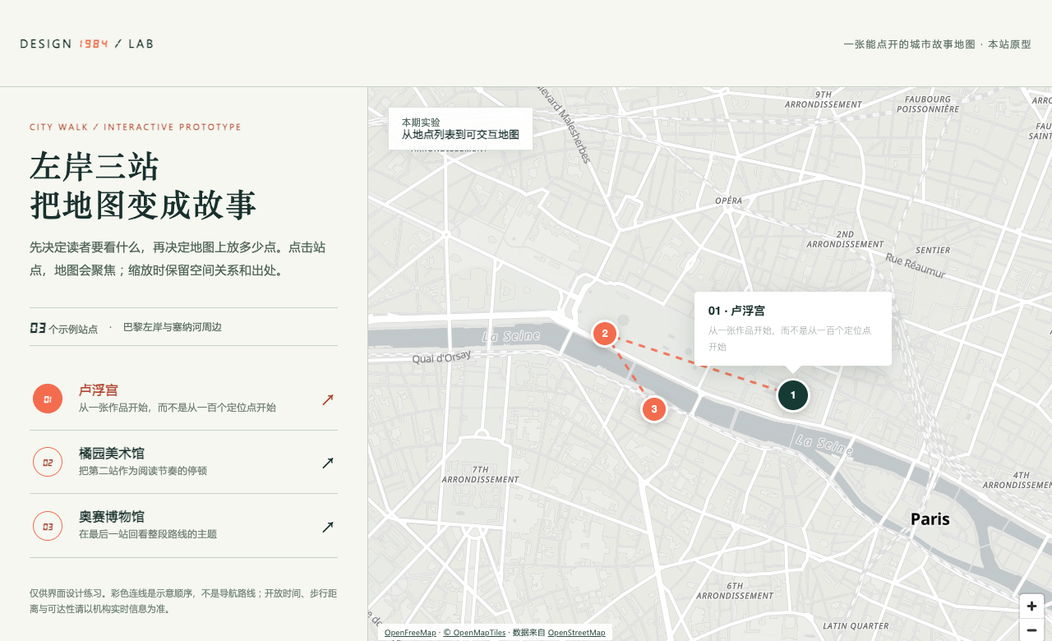1052x641 pixels.
Task: Click the 01 · 卢浮宫 popup title
Action: [x=736, y=311]
